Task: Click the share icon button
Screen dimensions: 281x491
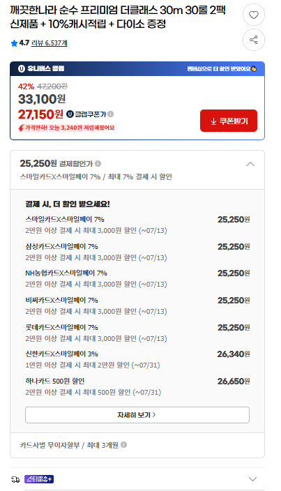Action: click(254, 40)
